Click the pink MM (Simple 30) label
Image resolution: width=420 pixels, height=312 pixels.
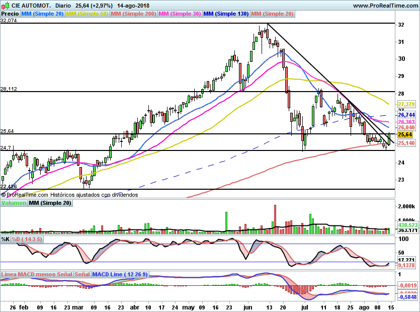tap(180, 14)
